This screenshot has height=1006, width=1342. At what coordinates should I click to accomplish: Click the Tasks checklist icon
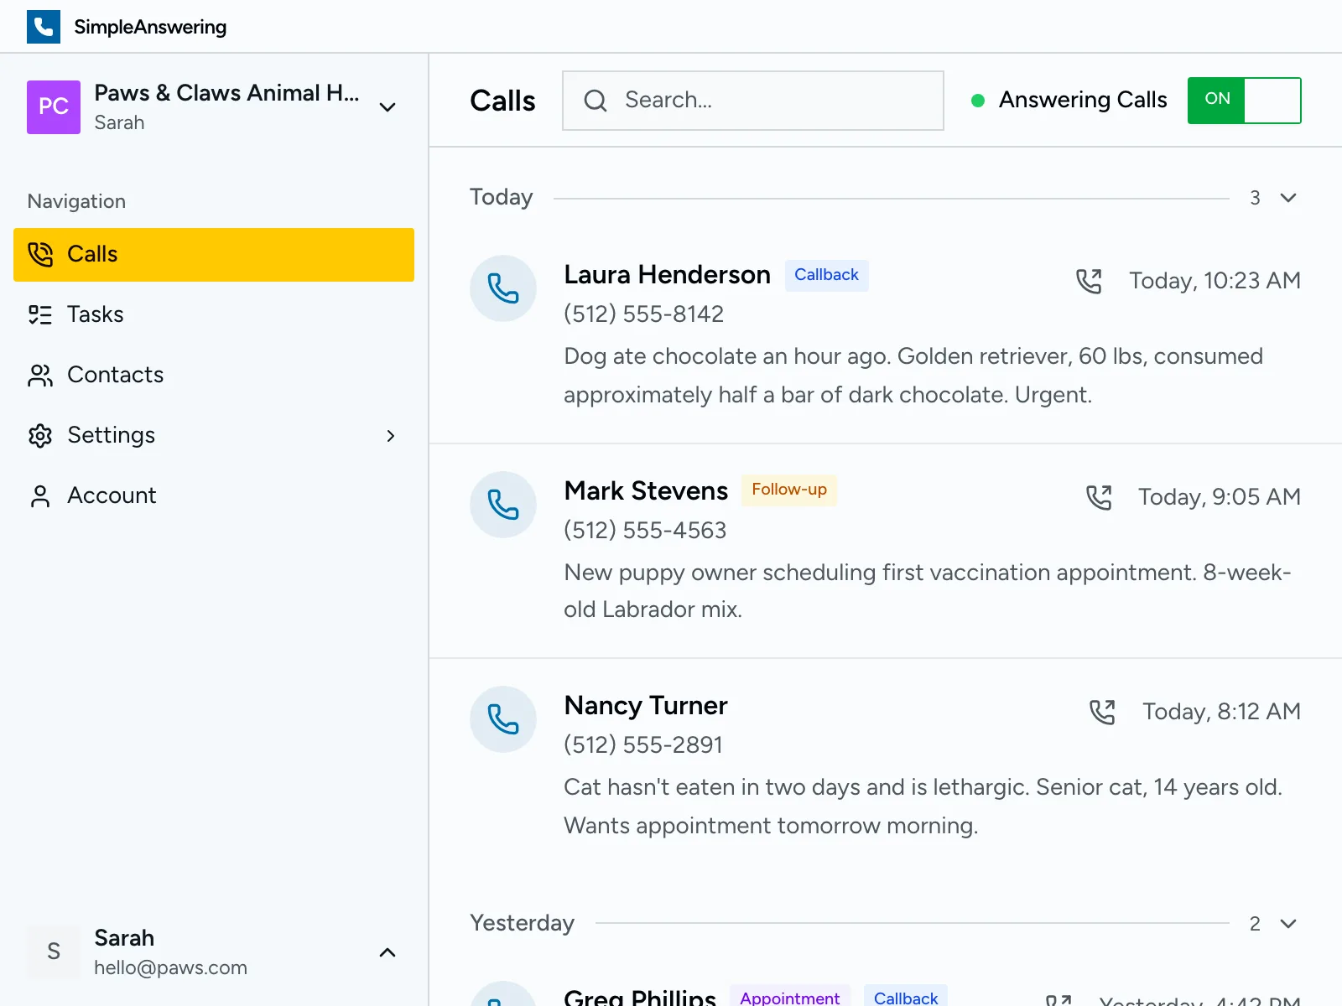click(39, 314)
